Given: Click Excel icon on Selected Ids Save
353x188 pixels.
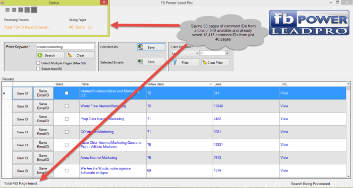Looking at the screenshot, I should click(141, 47).
